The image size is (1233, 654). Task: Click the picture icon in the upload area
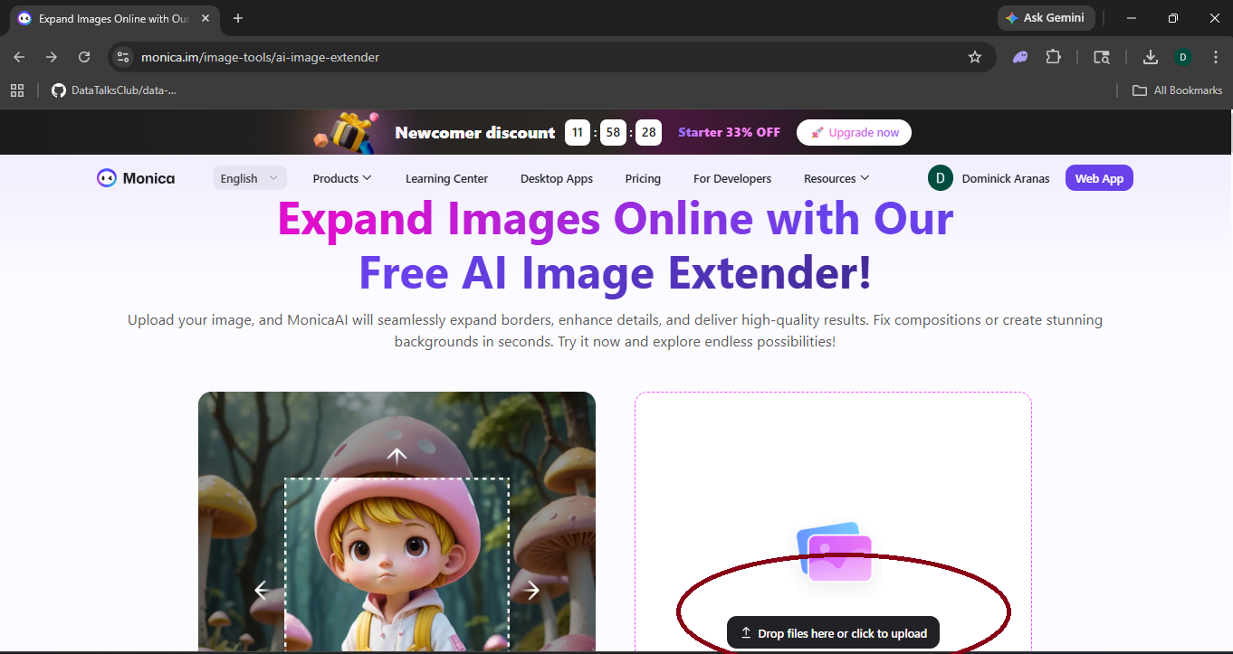pyautogui.click(x=835, y=551)
